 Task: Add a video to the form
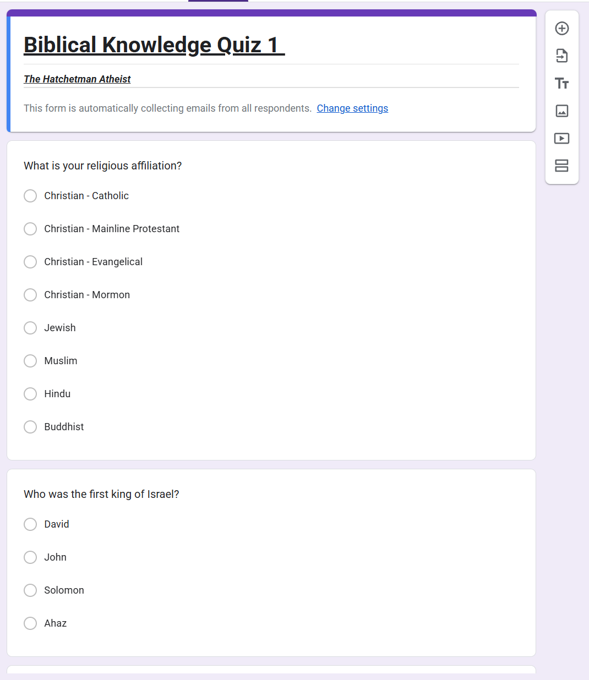(x=561, y=138)
